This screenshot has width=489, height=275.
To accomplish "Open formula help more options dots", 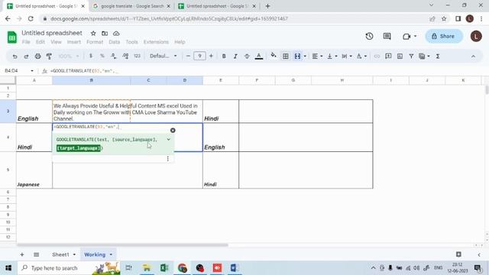I will coord(168,159).
